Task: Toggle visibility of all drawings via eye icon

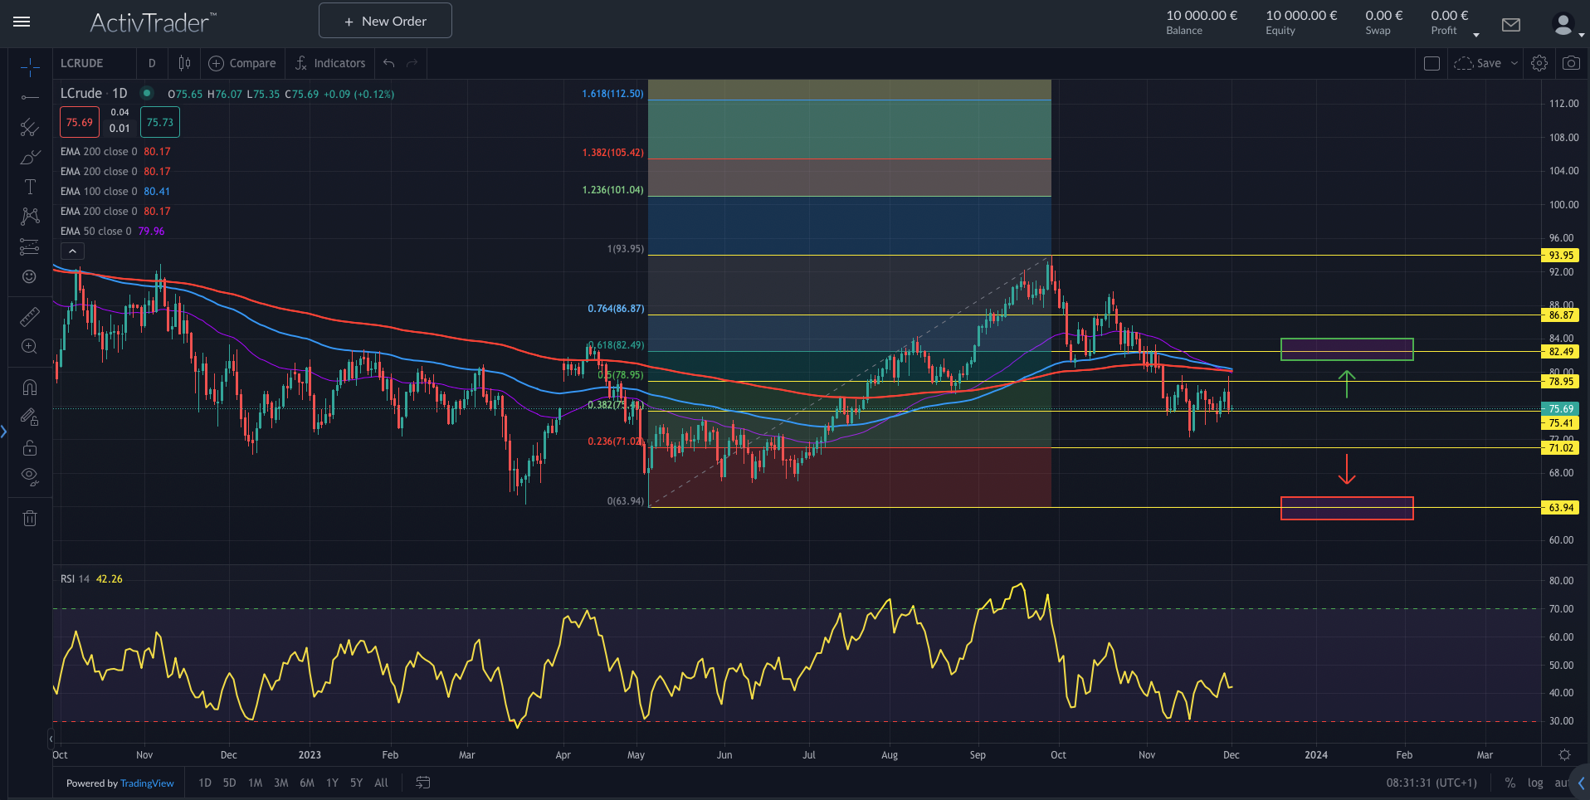Action: 30,476
